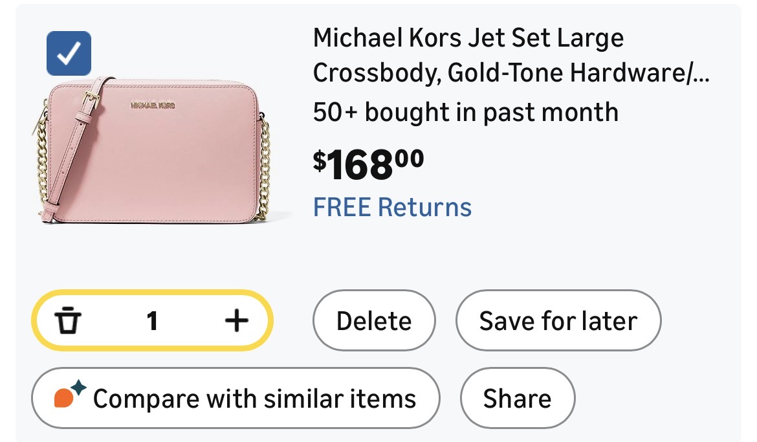
Task: Open the Michael Kors Jet Set title
Action: point(468,39)
